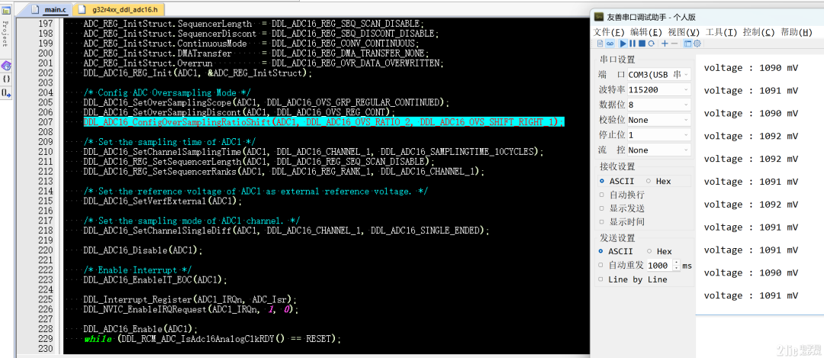Click the minus icon in serial toolbar
Screen dimensions: 824x358
click(674, 43)
